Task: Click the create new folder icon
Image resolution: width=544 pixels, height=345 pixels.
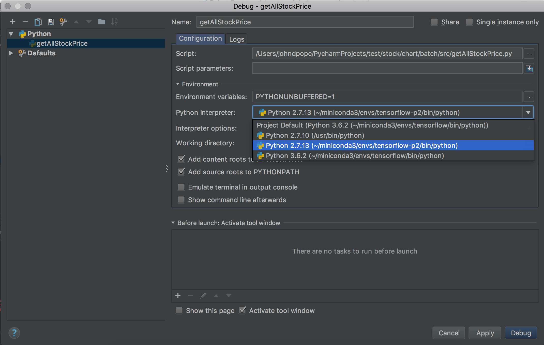Action: tap(101, 22)
